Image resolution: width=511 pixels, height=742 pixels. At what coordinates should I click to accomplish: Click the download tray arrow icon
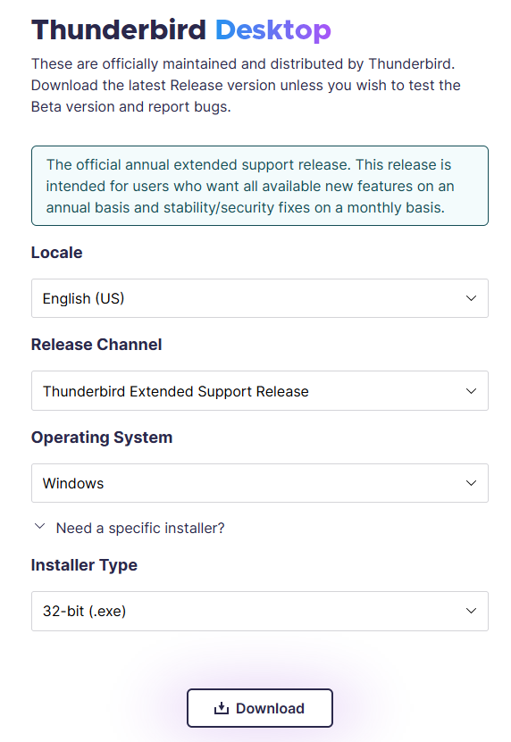click(222, 708)
